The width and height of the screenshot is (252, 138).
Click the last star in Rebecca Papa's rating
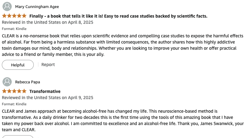[x=24, y=91]
